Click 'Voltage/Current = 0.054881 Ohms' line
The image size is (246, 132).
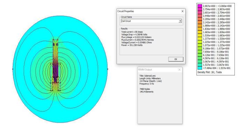[136, 42]
